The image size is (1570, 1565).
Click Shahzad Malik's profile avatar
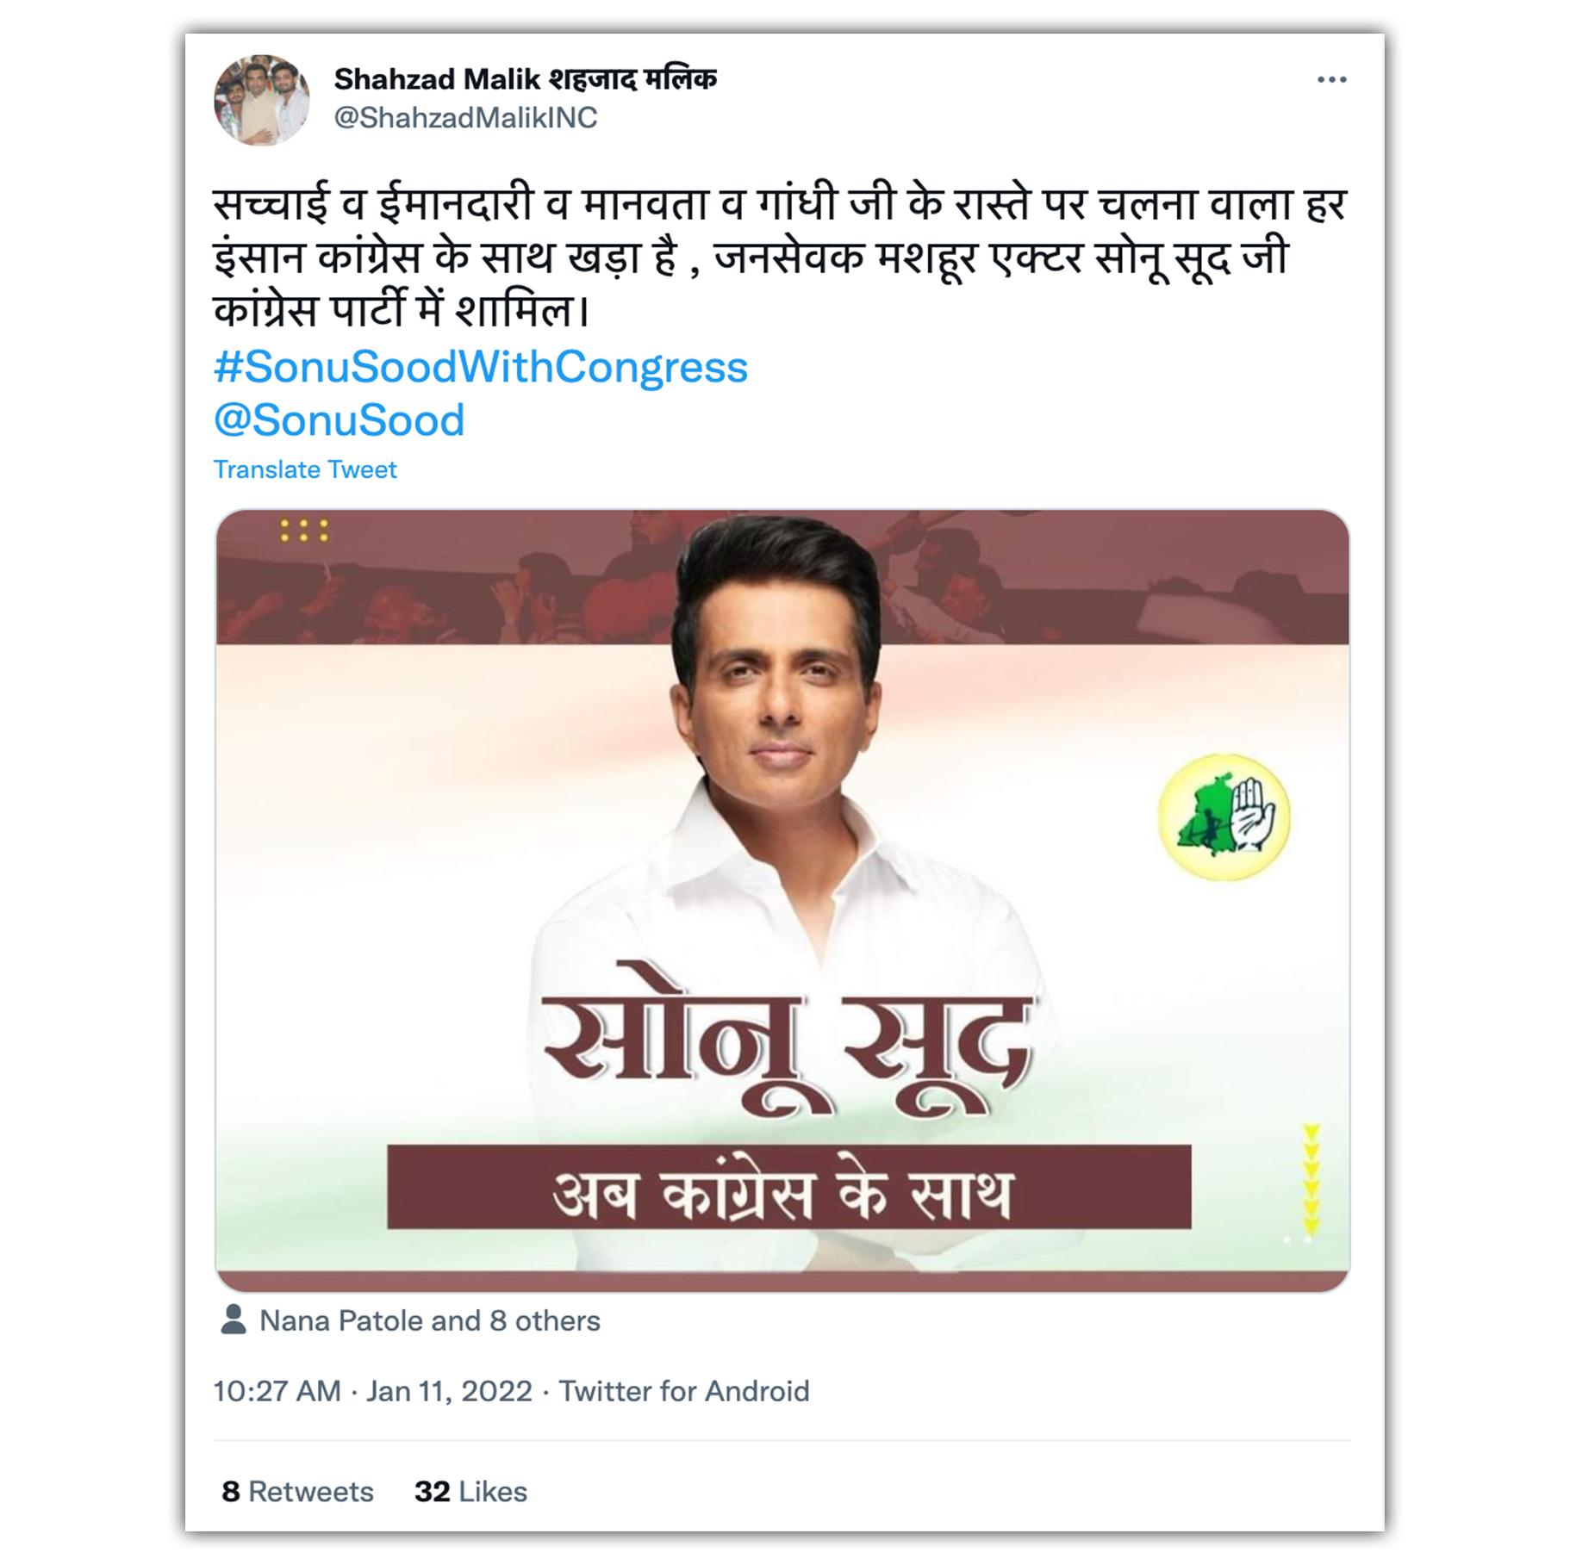(262, 99)
